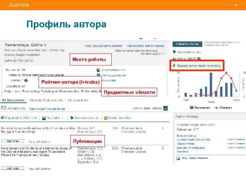Click the Documents legend blue swatch
246x185 pixels.
pyautogui.click(x=192, y=108)
